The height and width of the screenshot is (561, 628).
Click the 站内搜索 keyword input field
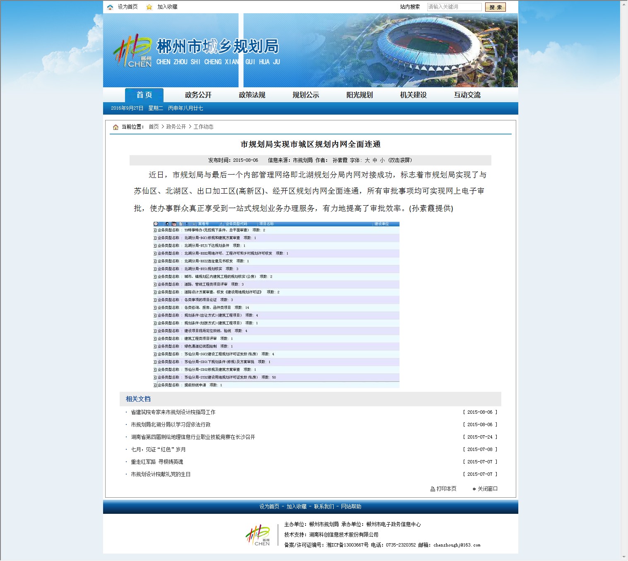pos(454,7)
